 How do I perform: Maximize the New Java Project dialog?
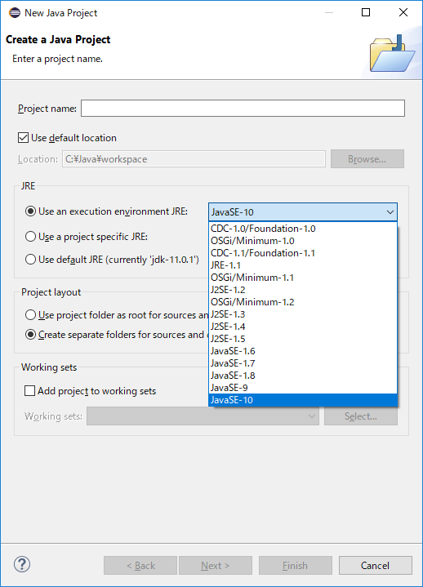[x=366, y=12]
